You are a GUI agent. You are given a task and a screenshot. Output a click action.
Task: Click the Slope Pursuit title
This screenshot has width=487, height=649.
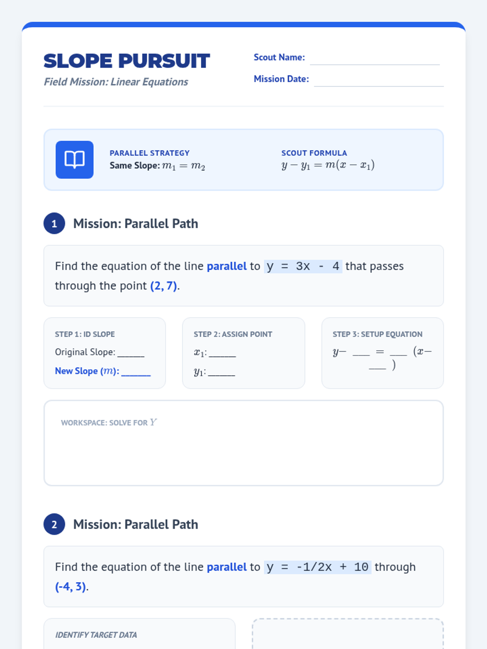pyautogui.click(x=127, y=61)
